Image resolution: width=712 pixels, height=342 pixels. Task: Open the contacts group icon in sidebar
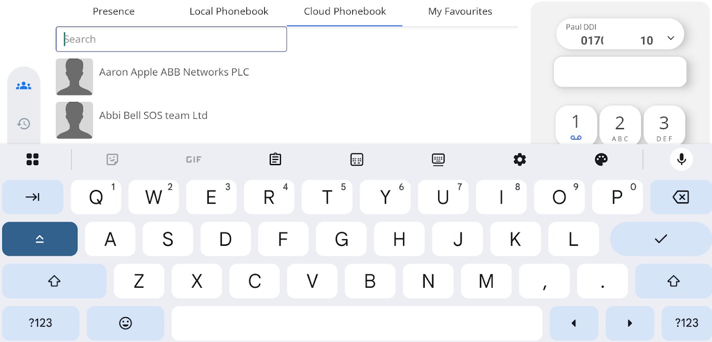(24, 86)
